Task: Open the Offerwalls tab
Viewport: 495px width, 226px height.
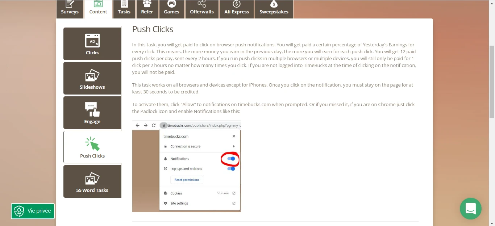Action: pos(202,9)
